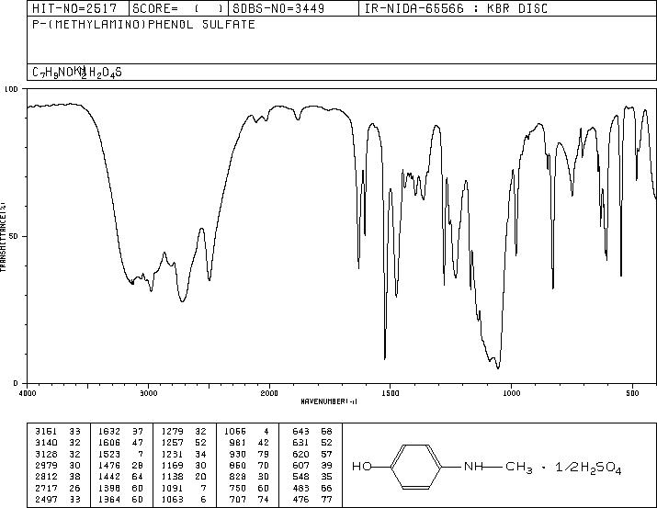
Task: Click the 1000 tick label on the wavenumber axis
Action: 511,393
